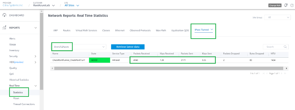
Task: Open QoS in the sidebar
Action: click(x=11, y=74)
